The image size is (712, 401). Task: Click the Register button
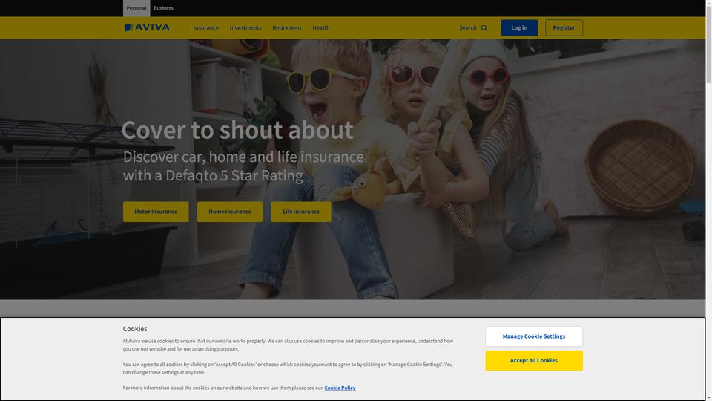point(564,27)
